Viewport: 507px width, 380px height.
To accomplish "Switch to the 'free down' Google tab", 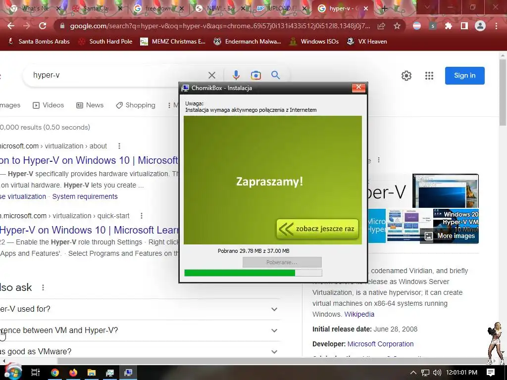I will 158,8.
